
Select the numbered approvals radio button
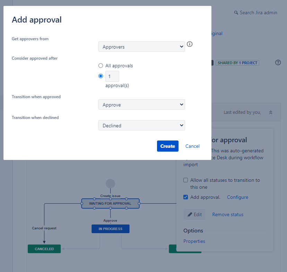tap(101, 76)
